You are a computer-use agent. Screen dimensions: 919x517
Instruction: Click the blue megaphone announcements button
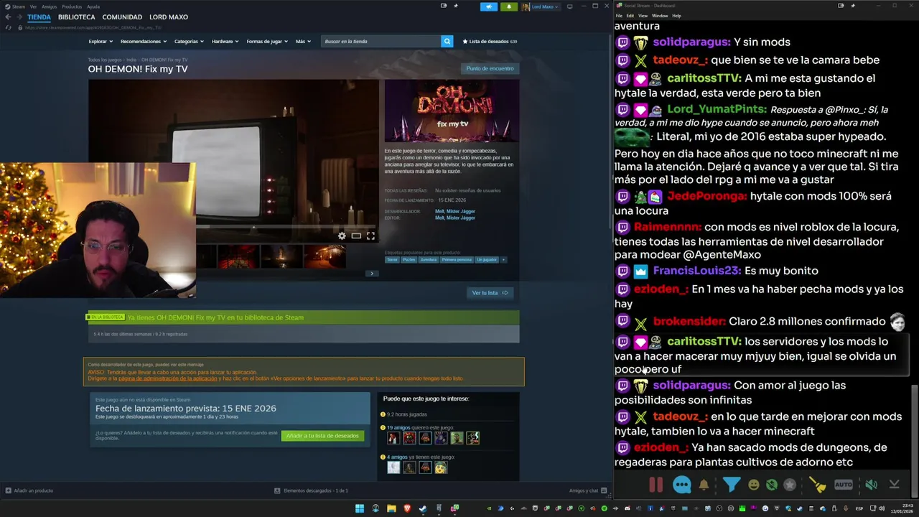pos(489,6)
